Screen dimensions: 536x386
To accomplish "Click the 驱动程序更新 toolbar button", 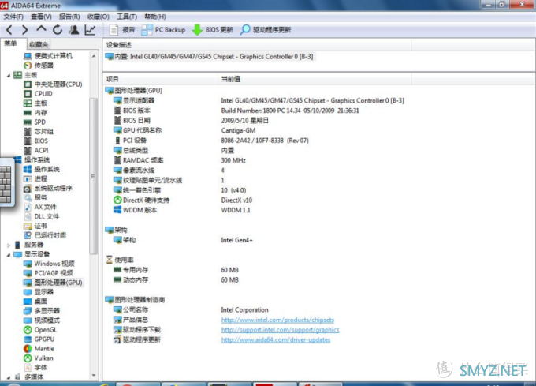I will click(266, 30).
